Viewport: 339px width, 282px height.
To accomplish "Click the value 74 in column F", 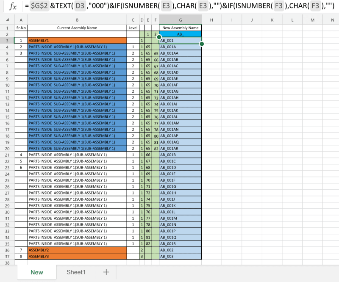I will click(156, 104).
